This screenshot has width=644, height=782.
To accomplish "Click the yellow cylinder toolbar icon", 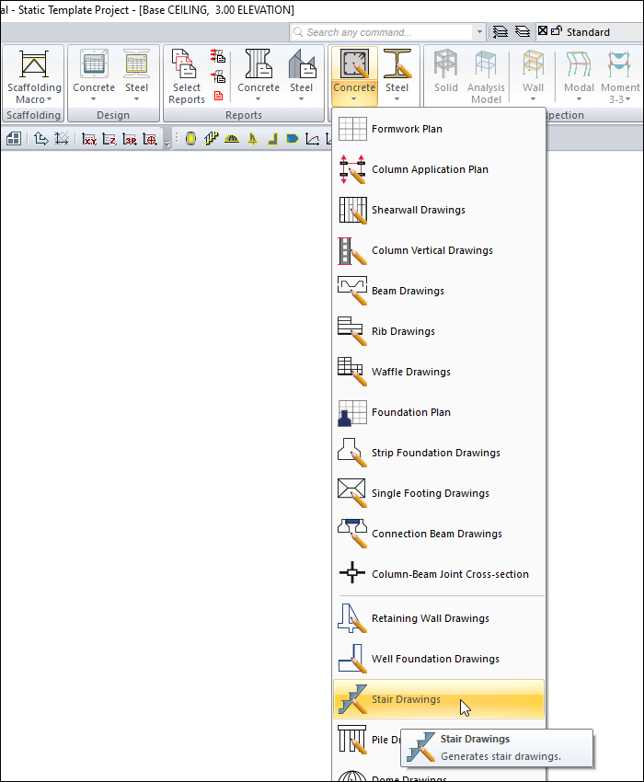I will click(190, 139).
